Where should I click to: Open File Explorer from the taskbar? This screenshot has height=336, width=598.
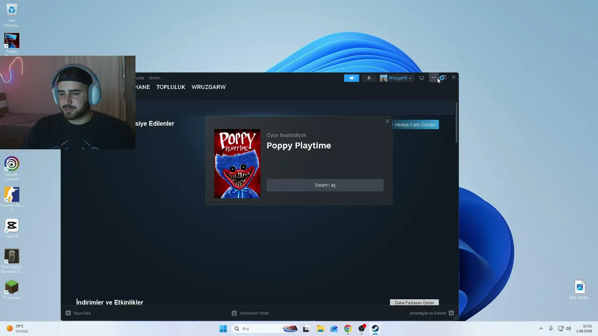[x=320, y=329]
